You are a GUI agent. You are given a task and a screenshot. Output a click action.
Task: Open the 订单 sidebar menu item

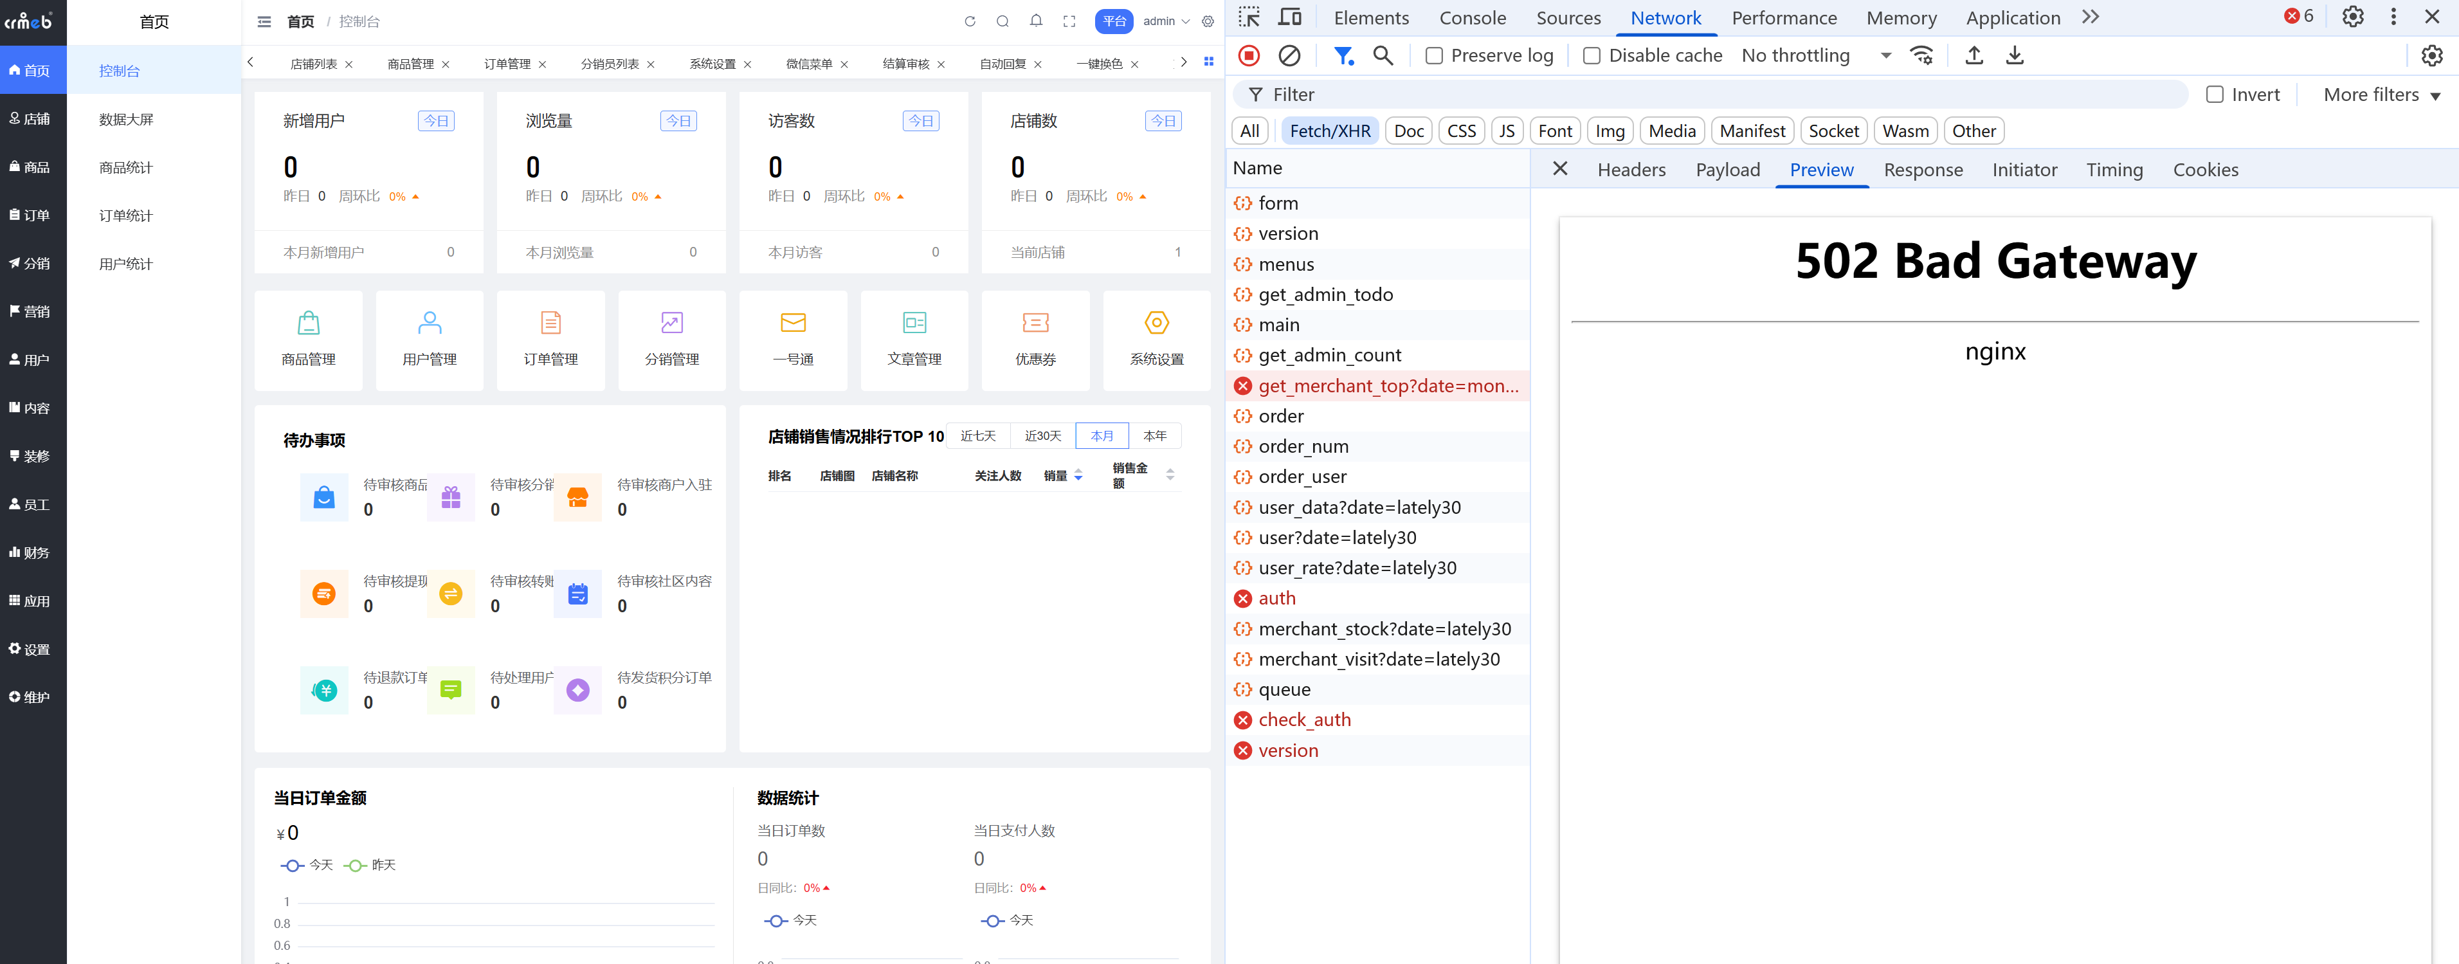pyautogui.click(x=33, y=215)
